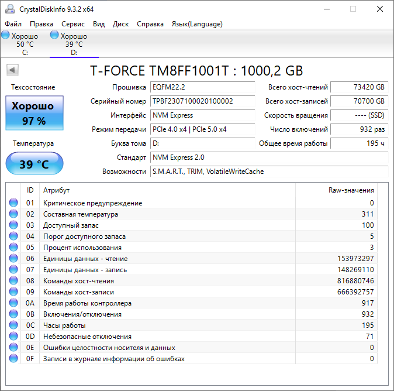Click the transfer mode field PCIe 4.0 x4
This screenshot has height=391, width=394.
pyautogui.click(x=202, y=129)
